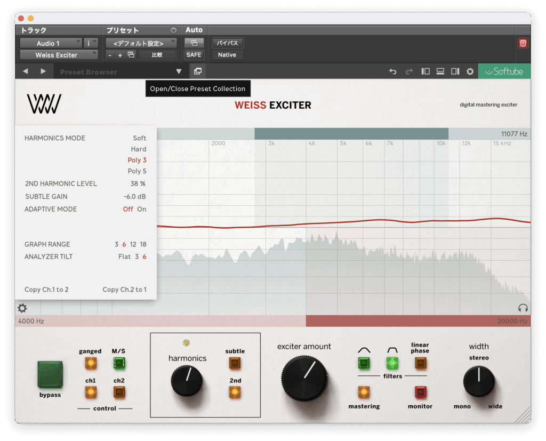Select ch1 control button
546x441 pixels.
pos(91,392)
